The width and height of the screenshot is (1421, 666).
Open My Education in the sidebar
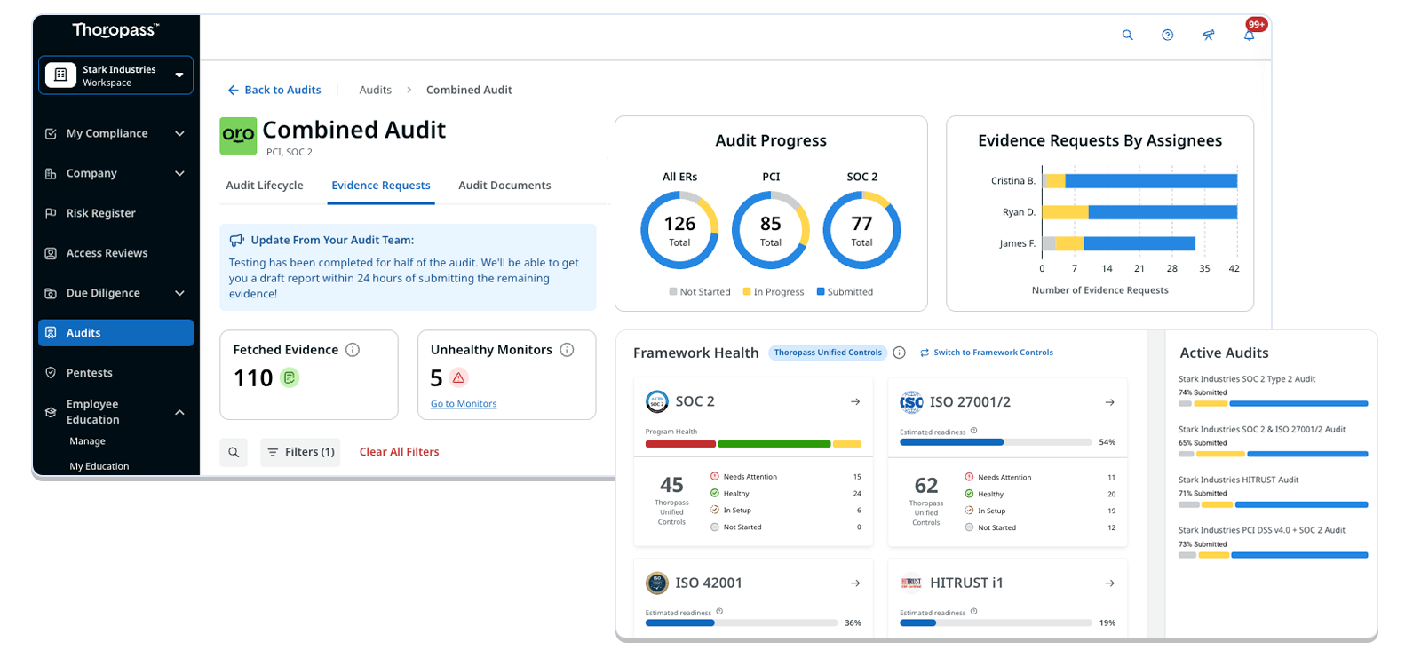click(x=99, y=466)
